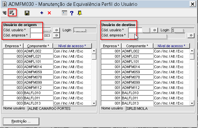The height and width of the screenshot is (128, 198).
Task: Select BALFL010 in destination table
Action: click(137, 93)
